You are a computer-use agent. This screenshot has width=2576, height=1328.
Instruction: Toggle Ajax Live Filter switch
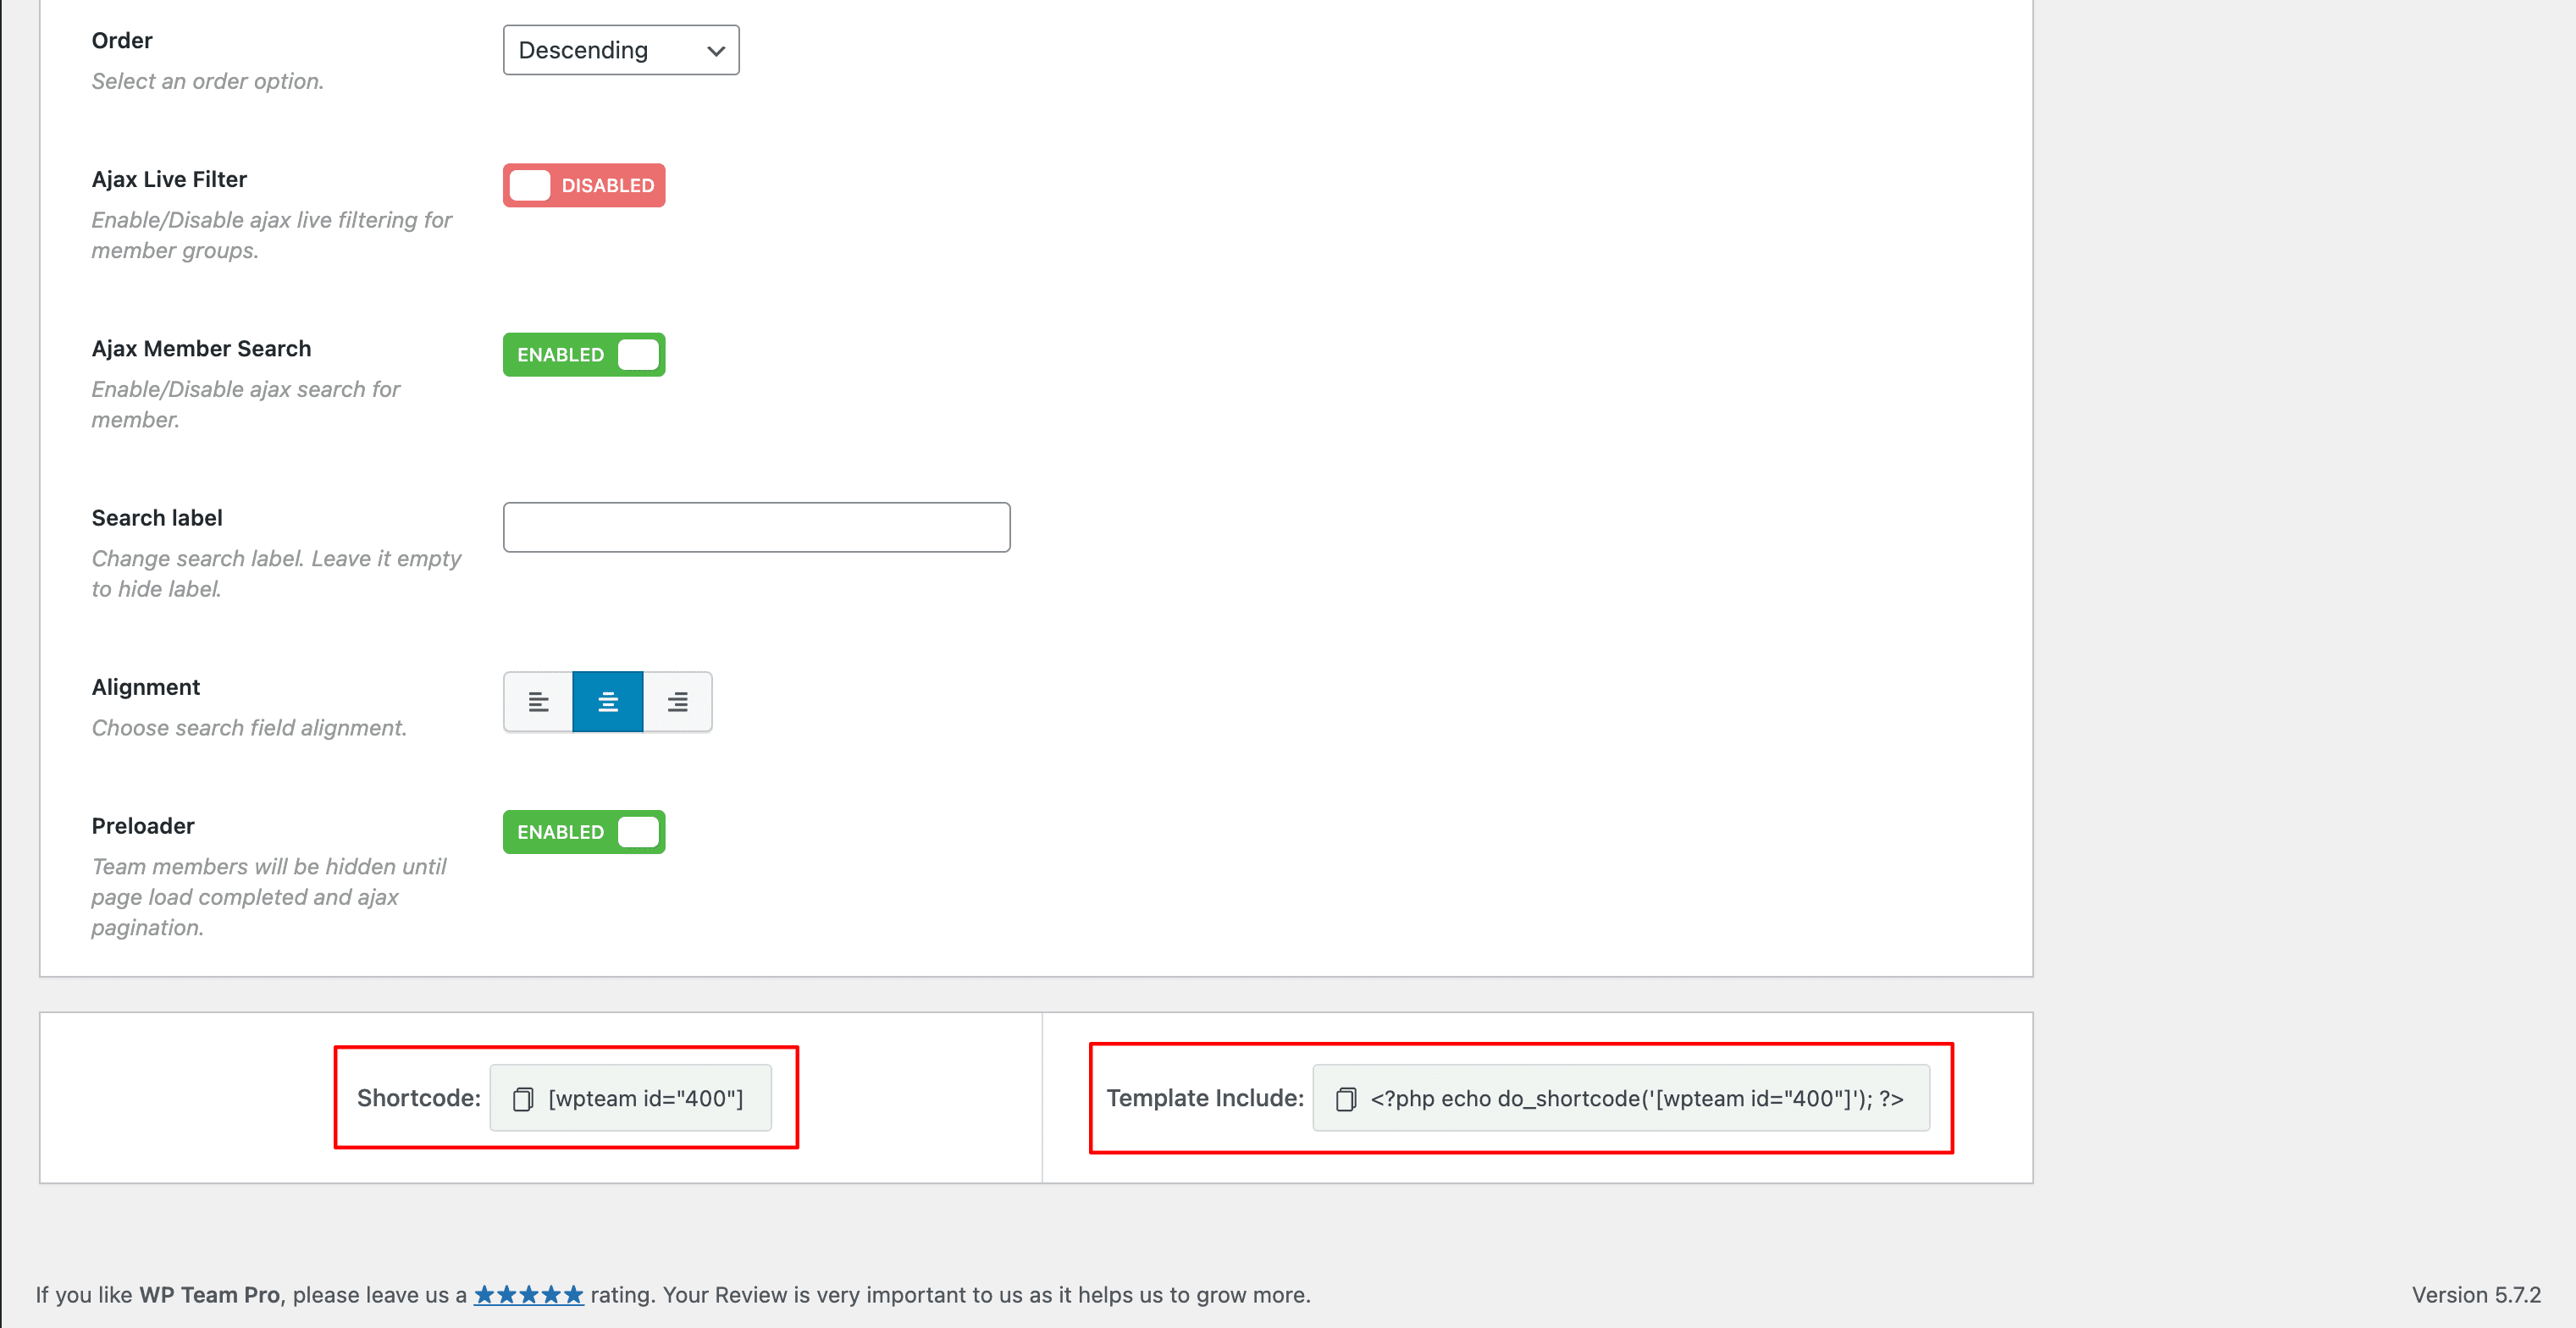584,186
